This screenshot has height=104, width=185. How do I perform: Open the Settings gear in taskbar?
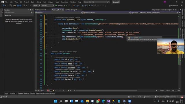pos(124,101)
